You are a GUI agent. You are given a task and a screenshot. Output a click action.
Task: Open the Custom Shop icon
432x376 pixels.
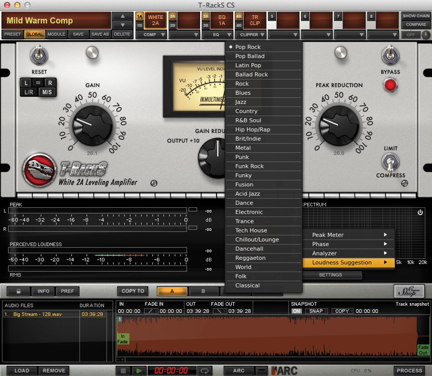409,291
